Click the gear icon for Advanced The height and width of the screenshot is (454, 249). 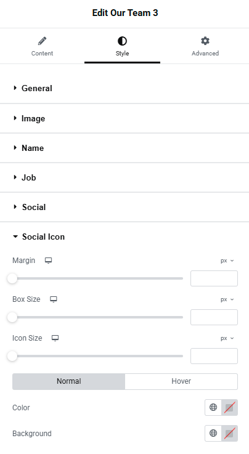click(x=205, y=41)
